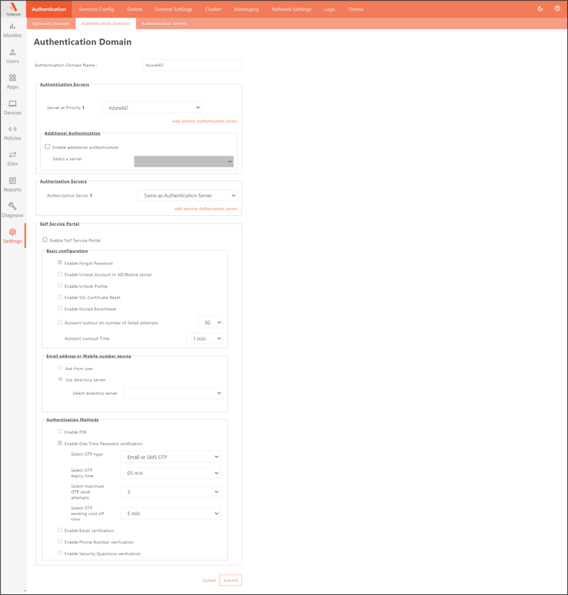Open Network Settings menu
The height and width of the screenshot is (595, 568).
click(x=291, y=9)
